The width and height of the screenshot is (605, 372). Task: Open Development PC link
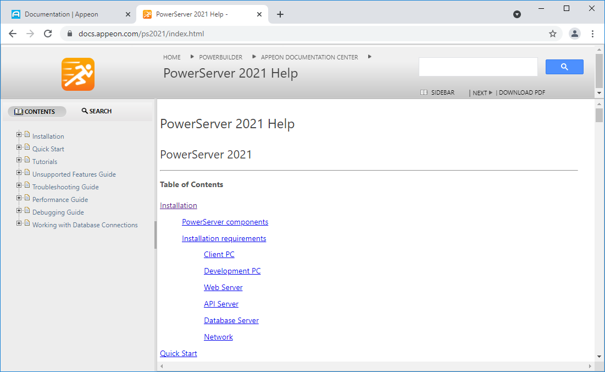tap(232, 271)
